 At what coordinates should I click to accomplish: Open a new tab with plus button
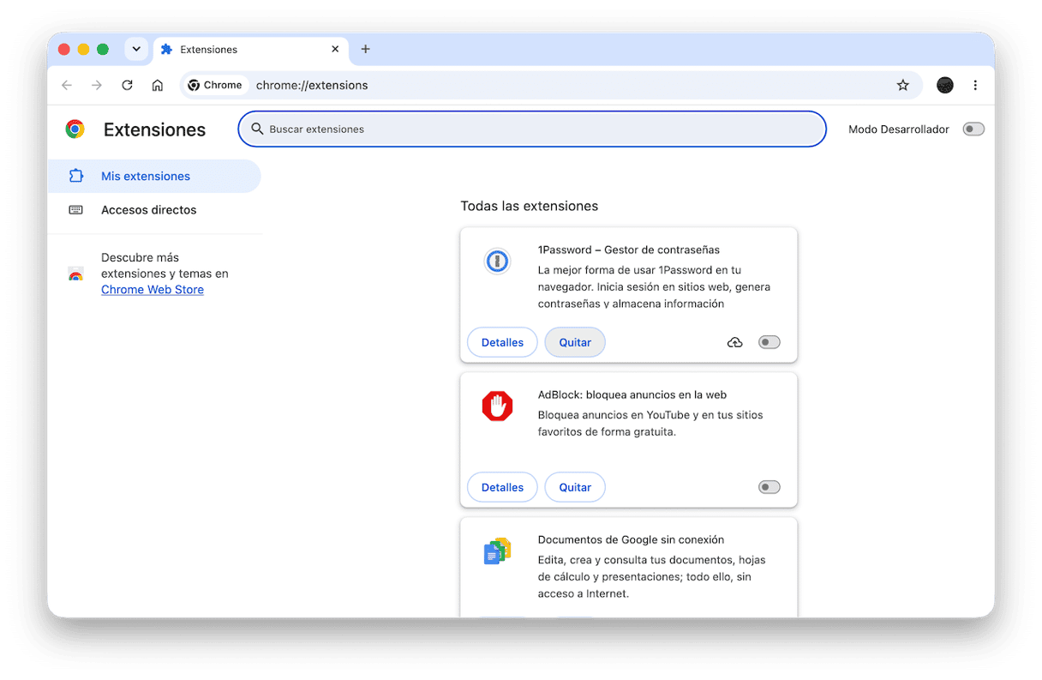point(365,49)
